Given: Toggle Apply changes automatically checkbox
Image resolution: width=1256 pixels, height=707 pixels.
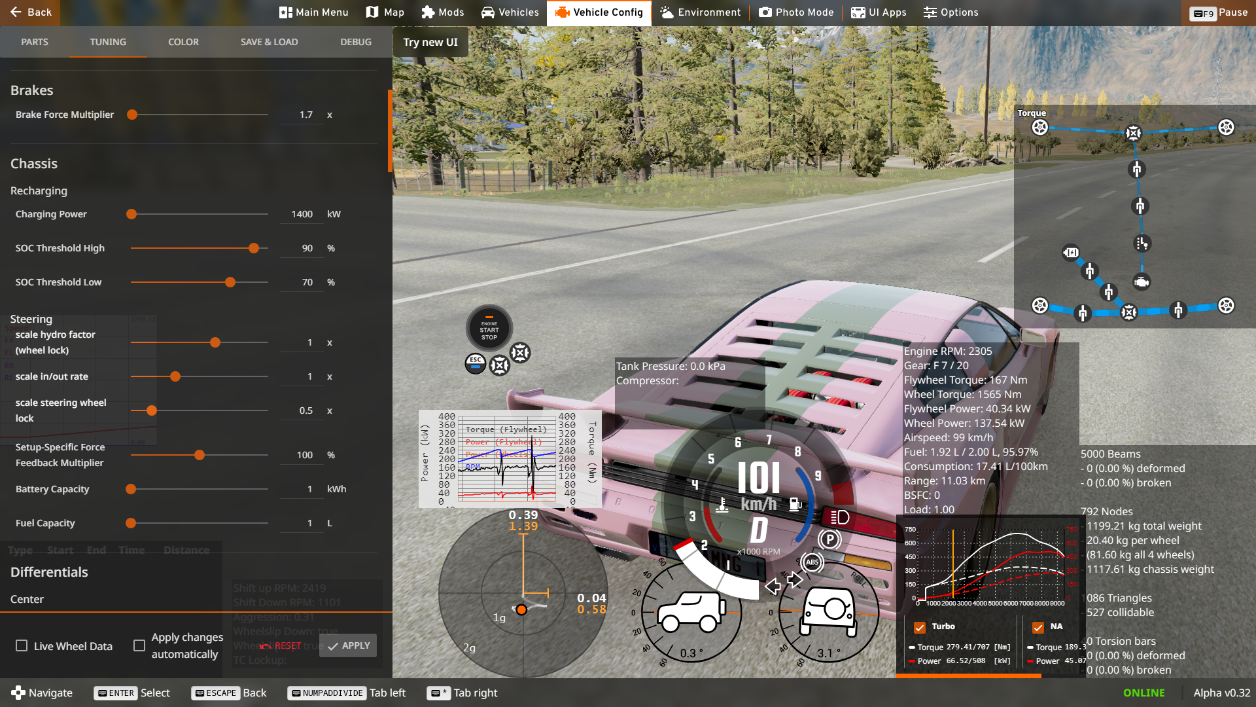Looking at the screenshot, I should pos(139,646).
